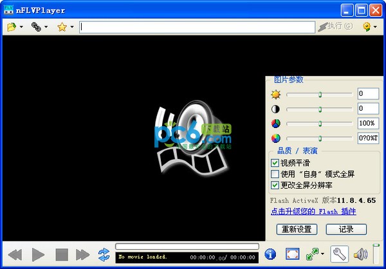Toggle the wrench settings panel button

pos(339,254)
